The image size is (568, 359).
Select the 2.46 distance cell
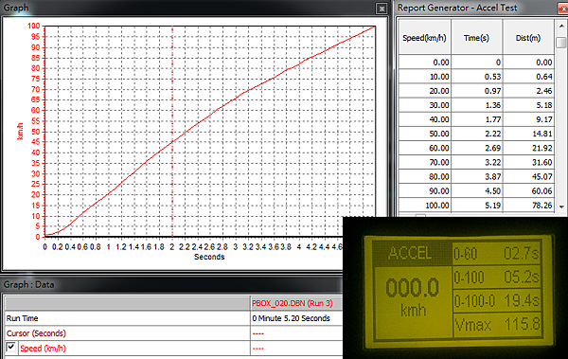click(x=528, y=91)
